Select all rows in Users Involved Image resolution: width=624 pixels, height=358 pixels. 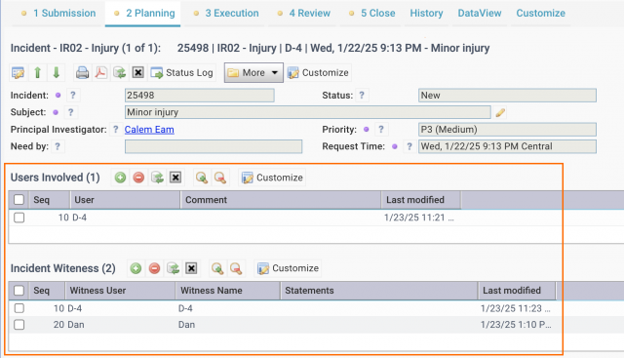19,200
